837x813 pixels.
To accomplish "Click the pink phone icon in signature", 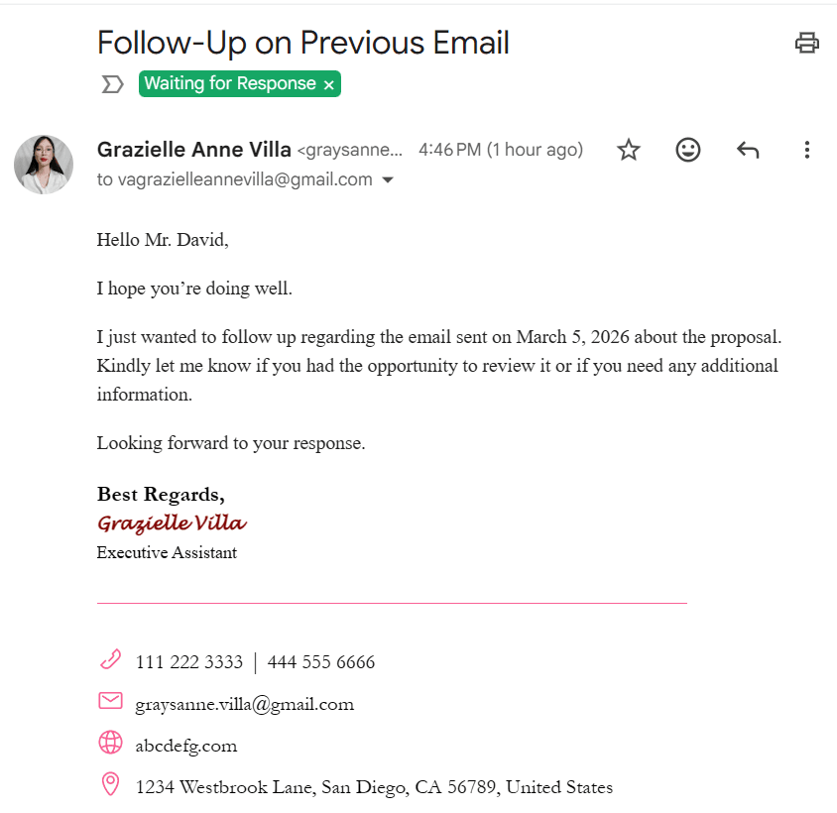I will click(110, 659).
